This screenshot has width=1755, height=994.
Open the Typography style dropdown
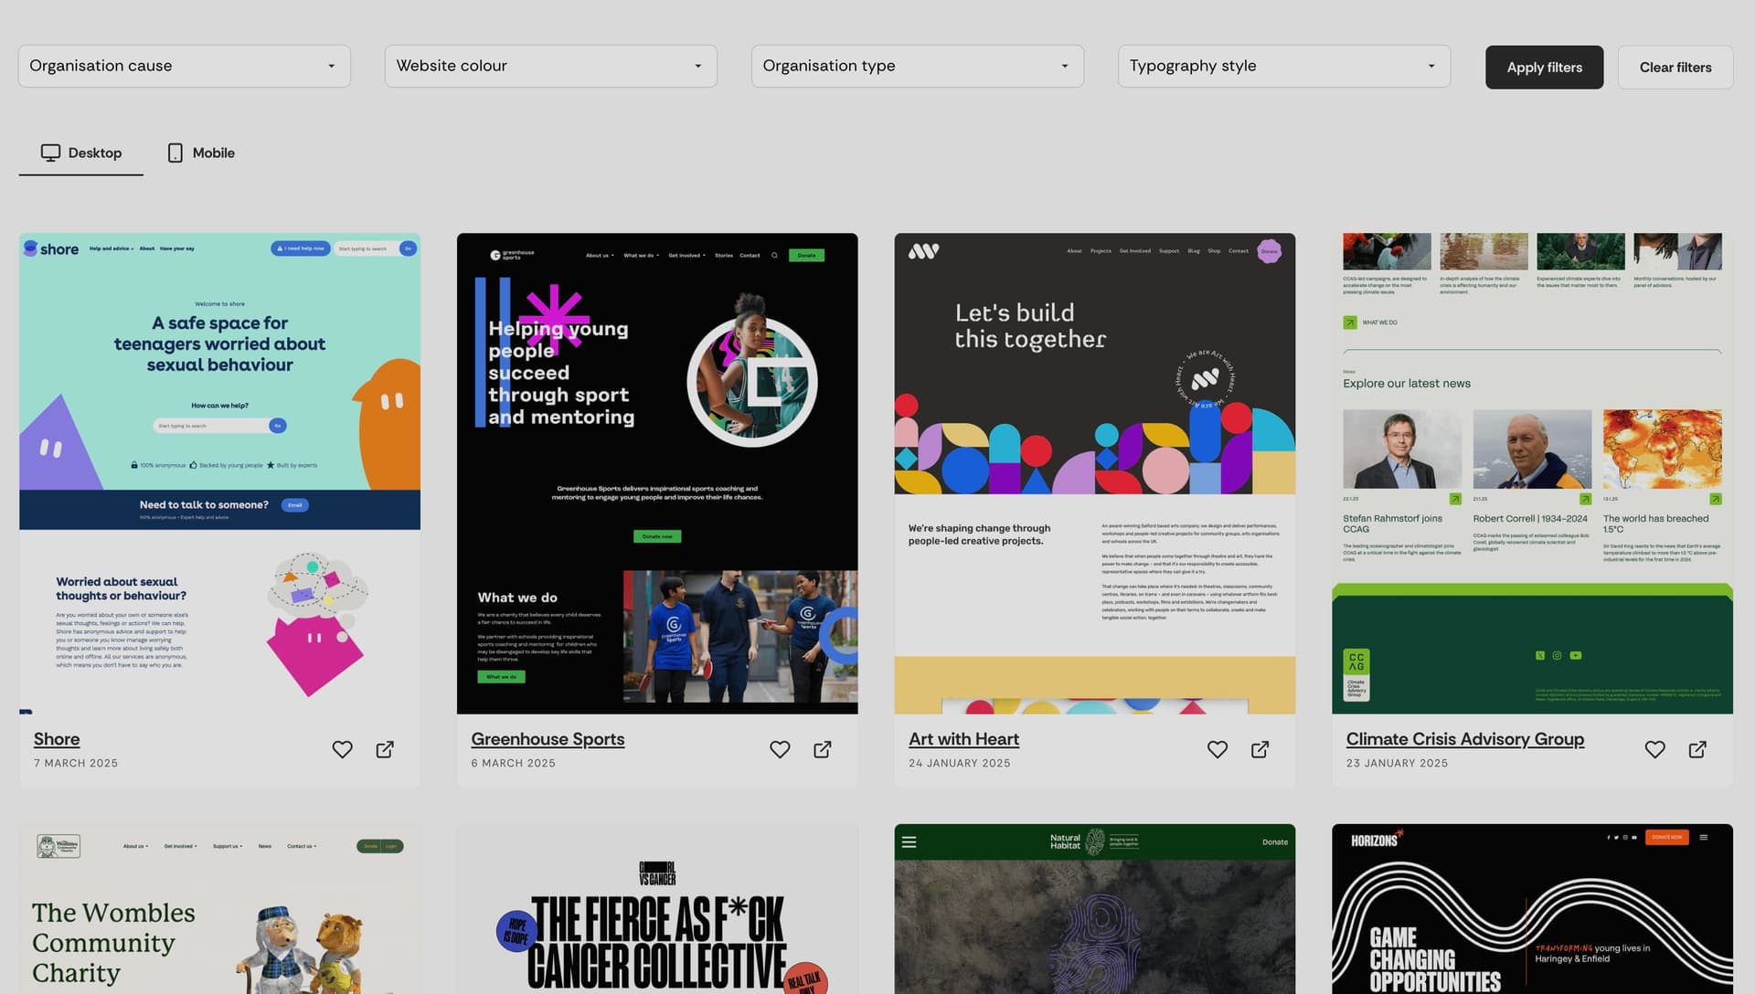pyautogui.click(x=1283, y=66)
